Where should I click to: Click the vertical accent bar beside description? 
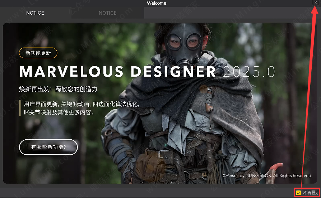pyautogui.click(x=20, y=108)
